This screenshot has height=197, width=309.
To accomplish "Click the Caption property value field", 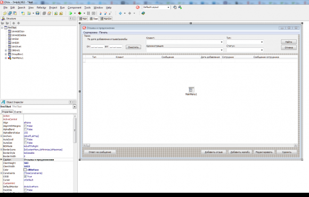I will pyautogui.click(x=48, y=160).
